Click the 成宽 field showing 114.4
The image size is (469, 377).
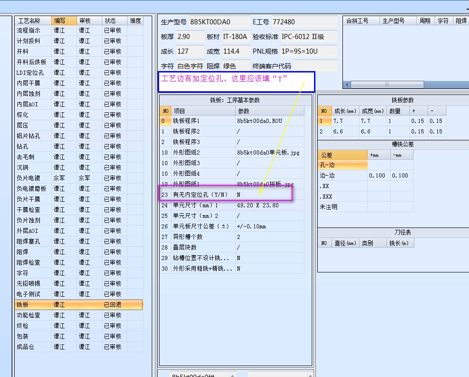[236, 51]
